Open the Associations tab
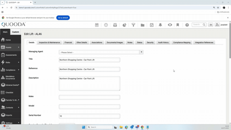231x130 pixels. [x=97, y=42]
